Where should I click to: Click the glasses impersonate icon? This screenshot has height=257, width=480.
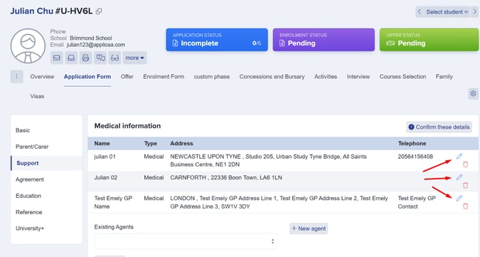pyautogui.click(x=114, y=58)
